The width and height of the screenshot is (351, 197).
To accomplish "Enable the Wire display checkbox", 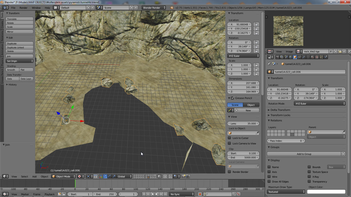I will (x=269, y=177).
